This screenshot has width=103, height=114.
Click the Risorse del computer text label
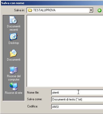click(14, 78)
